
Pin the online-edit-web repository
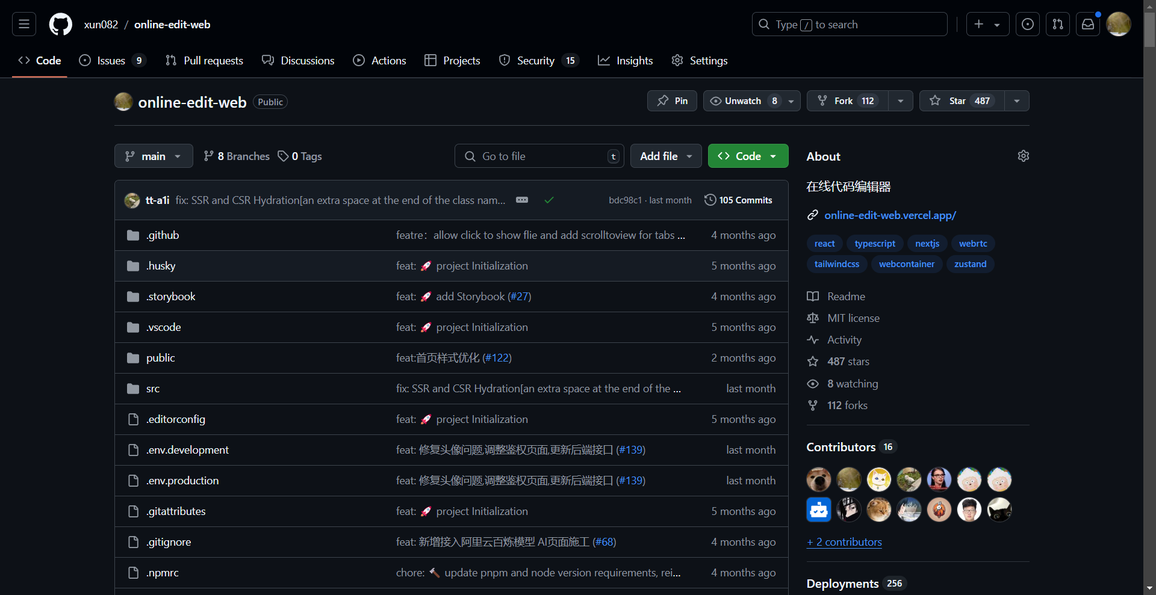coord(672,100)
